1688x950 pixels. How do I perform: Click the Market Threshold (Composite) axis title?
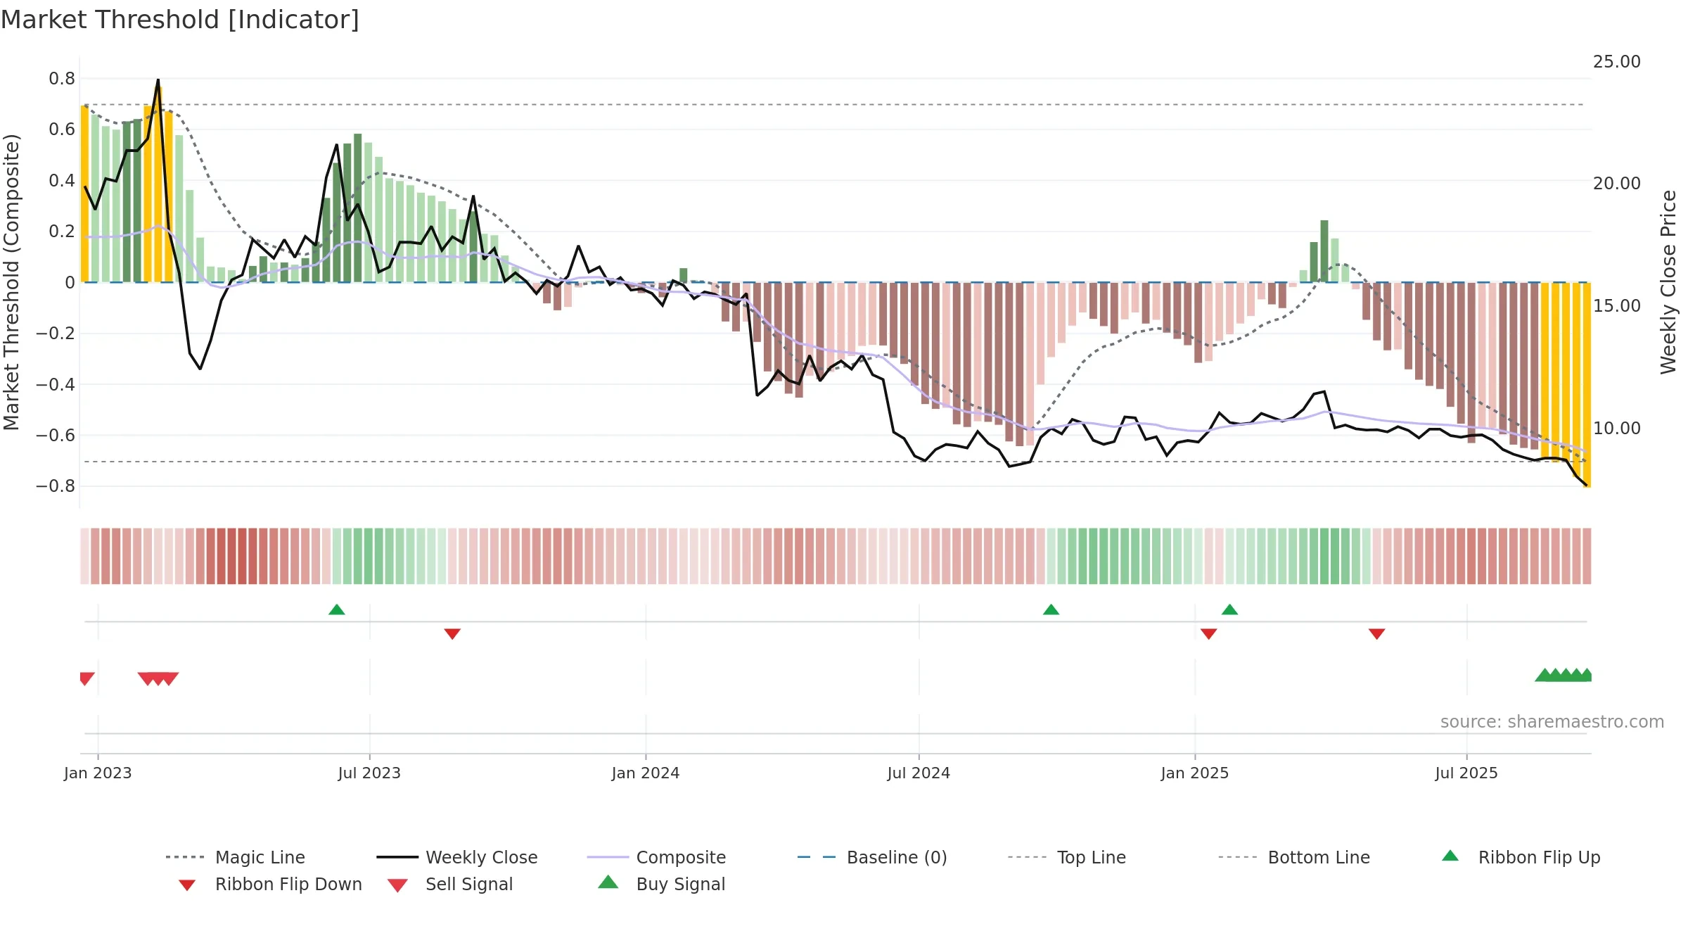[x=11, y=281]
